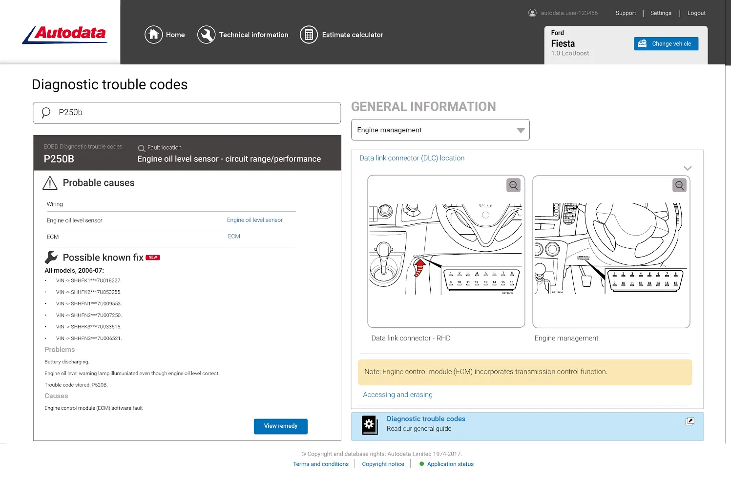Click the search magnifier in DTC field
Viewport: 731px width, 479px height.
click(46, 113)
